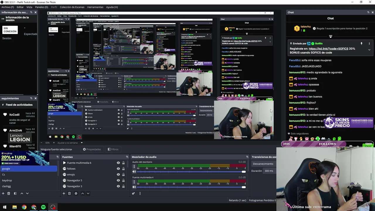375x211 pixels.
Task: Mute Fuente multimedia 4 with the speaker icon
Action: point(134,187)
